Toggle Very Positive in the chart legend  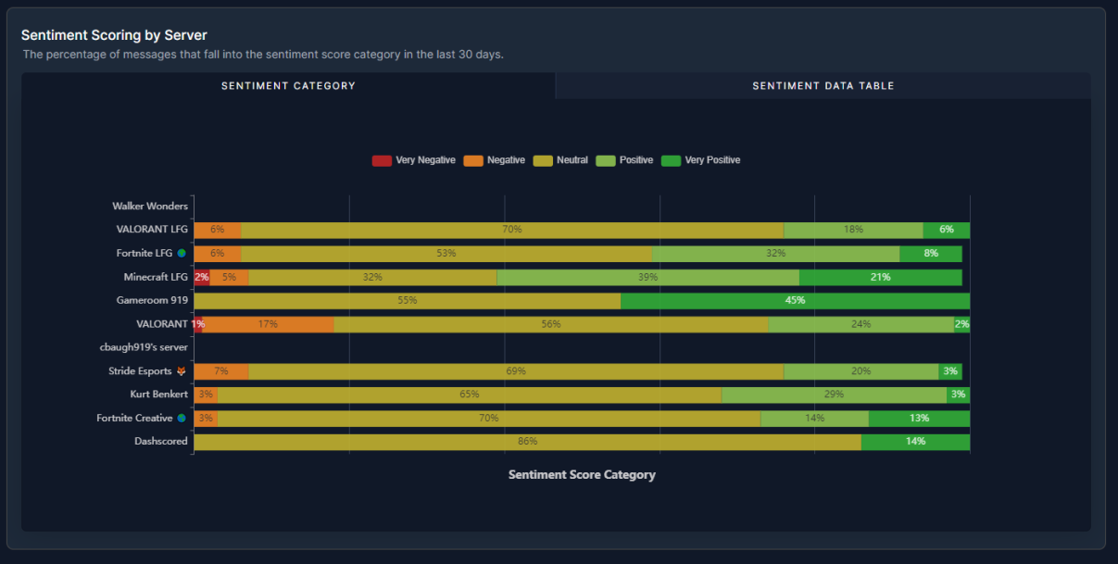(x=672, y=160)
